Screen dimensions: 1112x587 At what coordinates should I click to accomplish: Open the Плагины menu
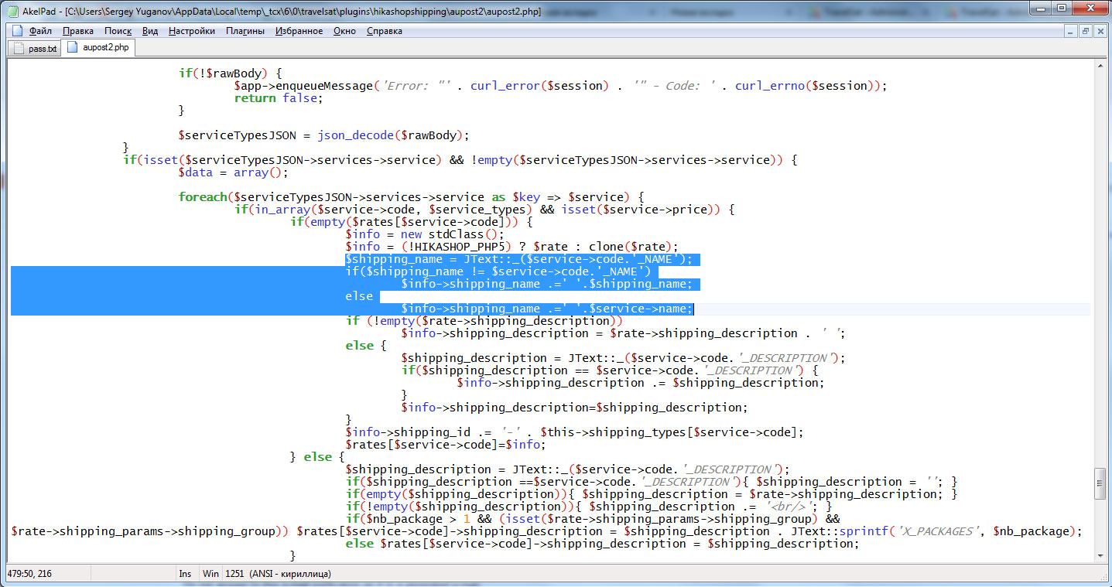[245, 31]
